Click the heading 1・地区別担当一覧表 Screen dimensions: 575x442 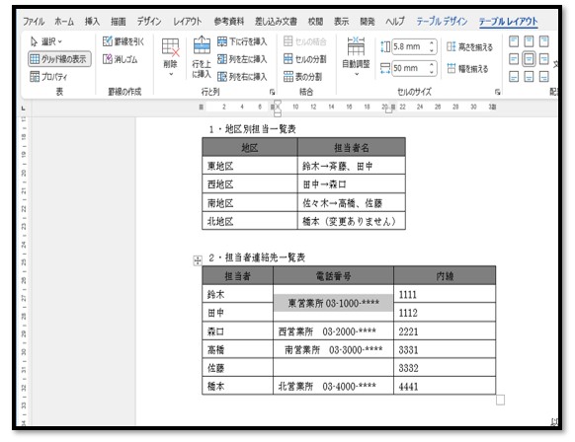(x=252, y=129)
